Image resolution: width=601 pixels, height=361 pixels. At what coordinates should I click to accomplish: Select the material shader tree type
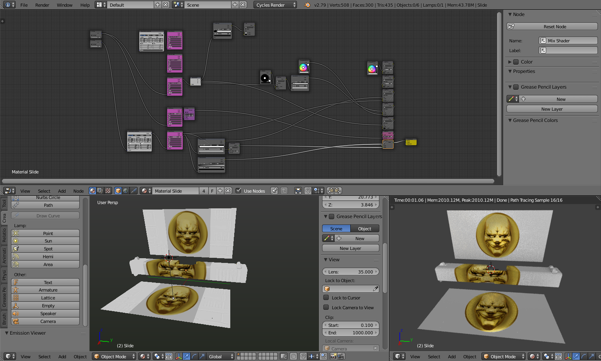pos(93,191)
